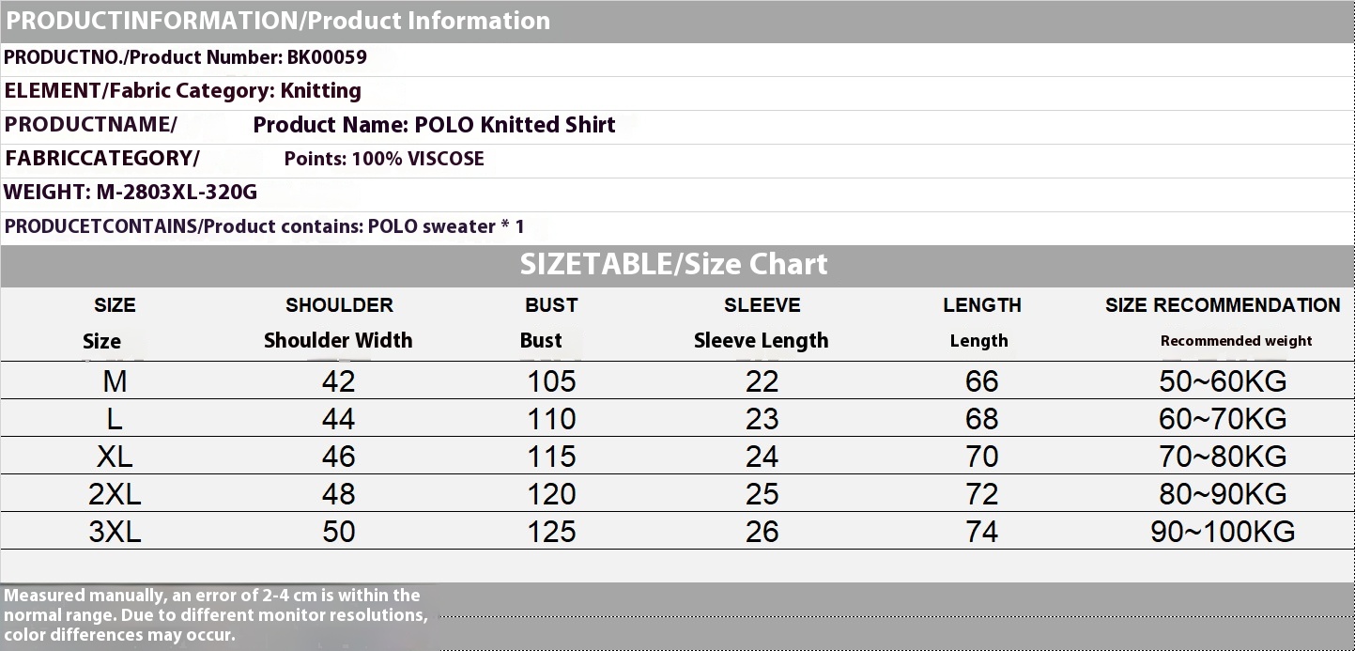
Task: Select the WEIGHT M-2803XL-320G line
Action: [131, 193]
